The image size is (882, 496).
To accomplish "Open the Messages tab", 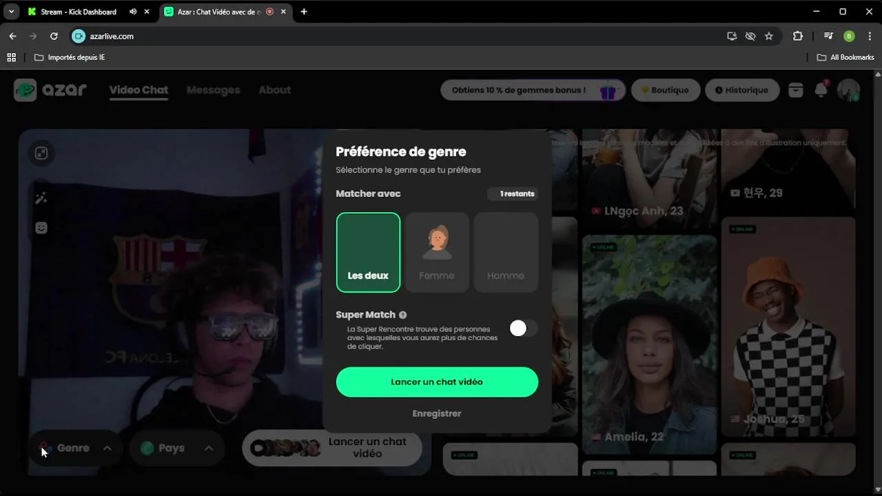I will (x=213, y=90).
